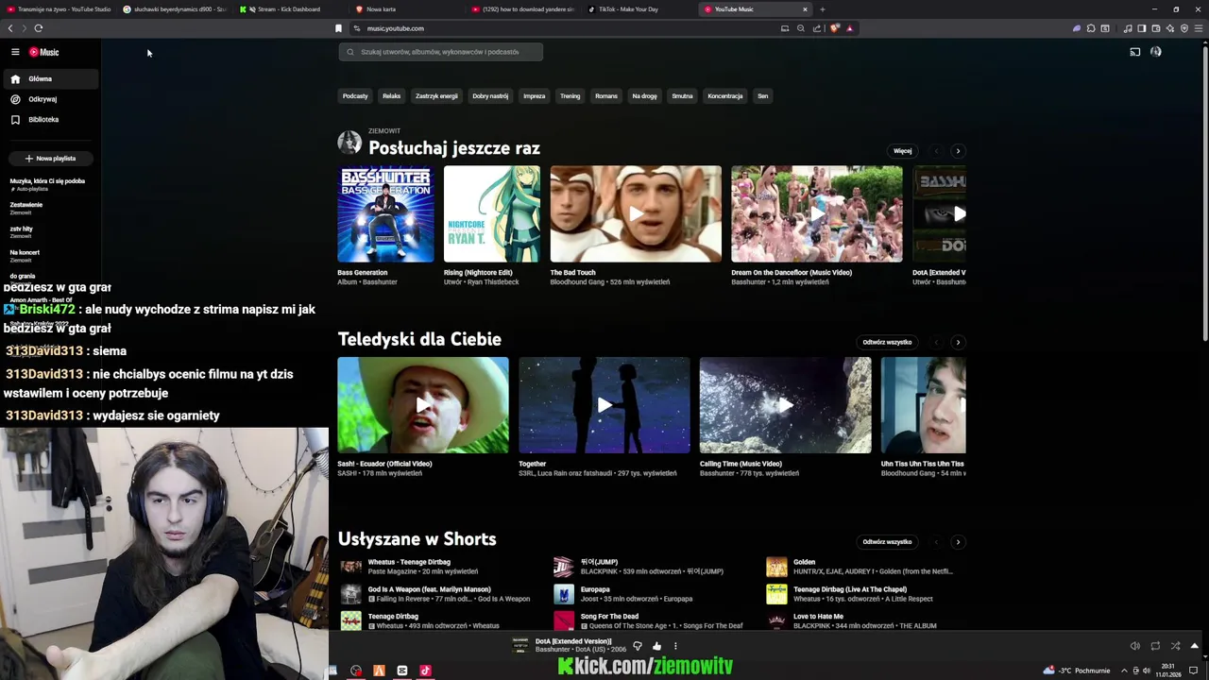Open the 'Muzyka, która Ci się podoba' playlist
This screenshot has width=1209, height=680.
pos(47,184)
